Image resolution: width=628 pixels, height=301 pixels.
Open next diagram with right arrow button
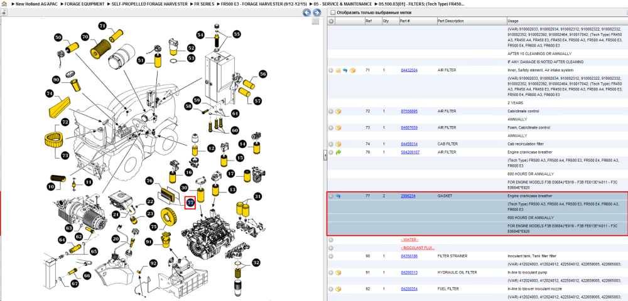click(x=317, y=13)
